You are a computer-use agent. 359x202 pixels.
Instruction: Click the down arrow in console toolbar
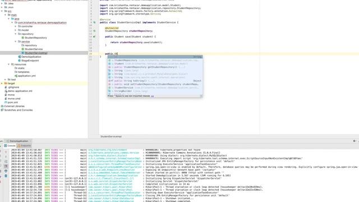click(6, 157)
